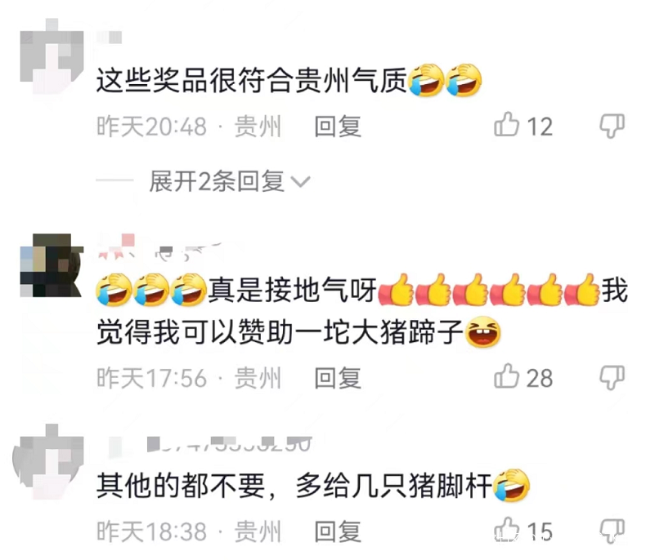The height and width of the screenshot is (560, 646).
Task: Select the comment mentioning 大猪蹄子
Action: coord(362,311)
